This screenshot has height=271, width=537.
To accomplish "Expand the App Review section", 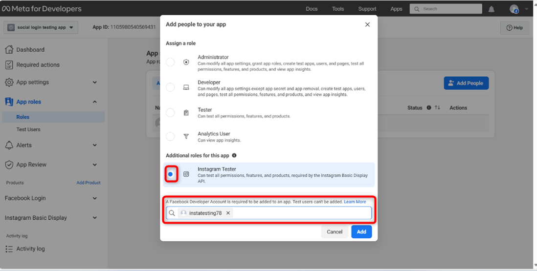I will (x=95, y=165).
